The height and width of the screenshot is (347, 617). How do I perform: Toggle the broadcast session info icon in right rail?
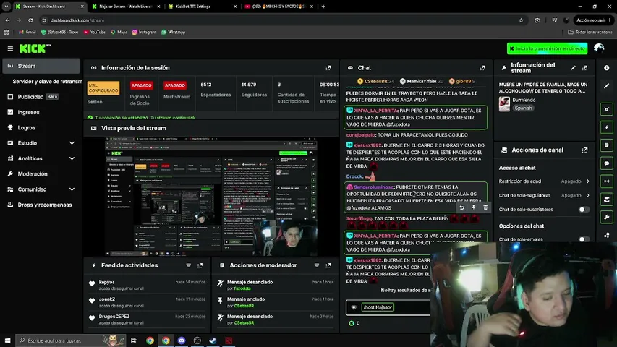(x=606, y=181)
